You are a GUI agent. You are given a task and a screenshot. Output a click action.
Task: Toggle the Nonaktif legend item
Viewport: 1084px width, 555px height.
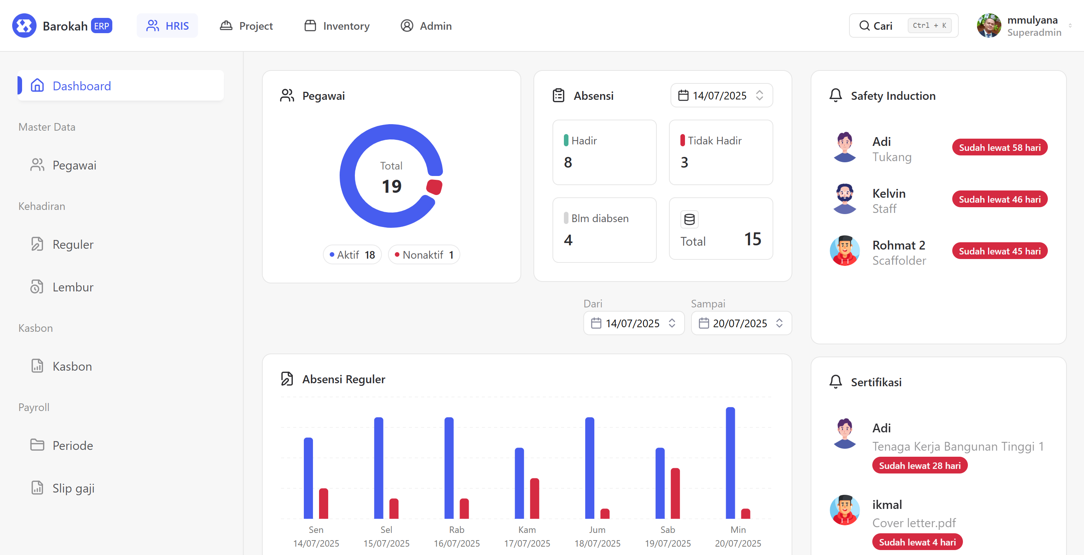424,255
